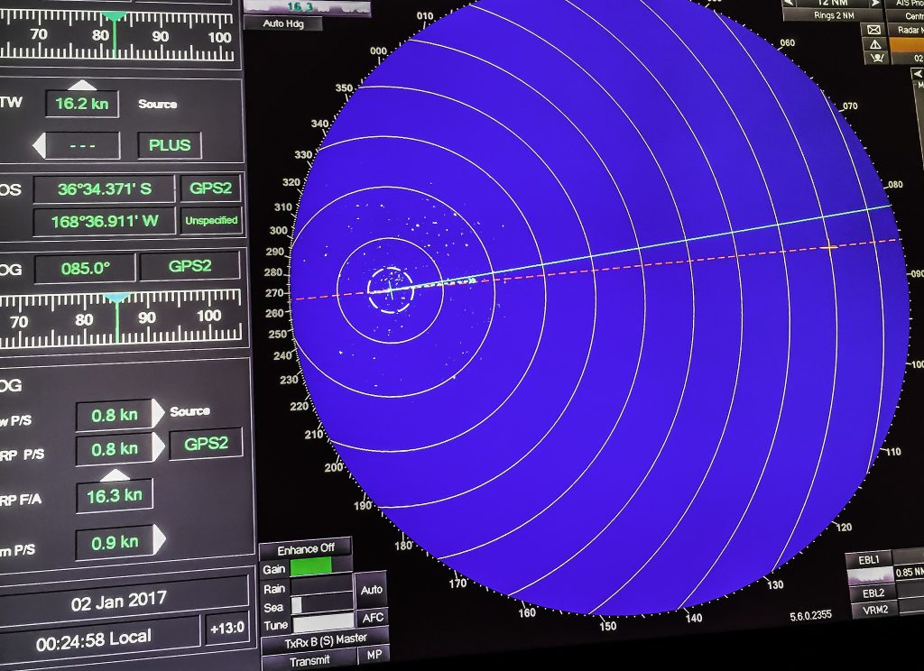
Task: Click the 180 bearing scale label
Action: point(403,546)
